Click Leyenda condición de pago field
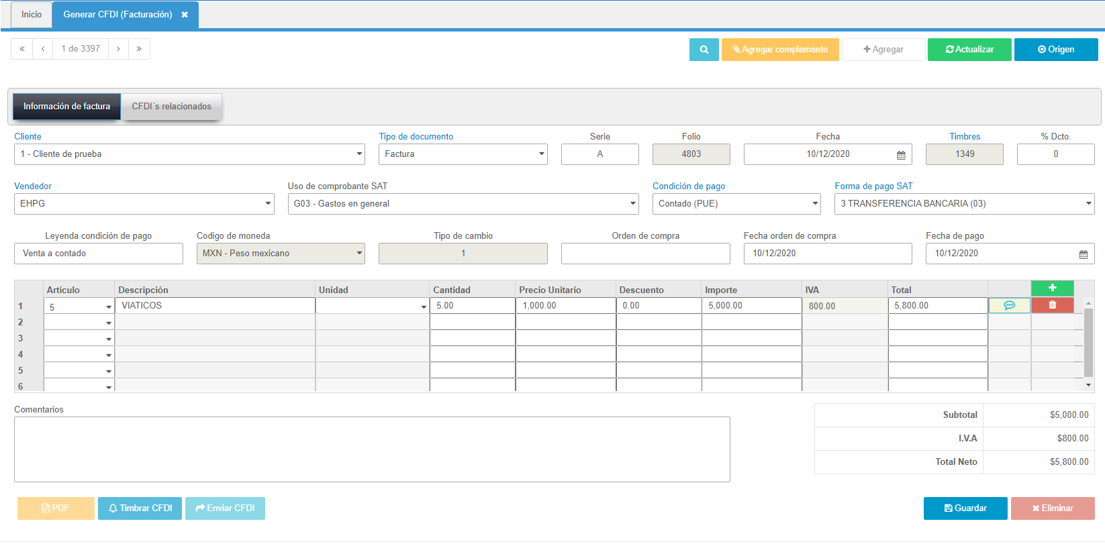The width and height of the screenshot is (1105, 546). (x=99, y=254)
